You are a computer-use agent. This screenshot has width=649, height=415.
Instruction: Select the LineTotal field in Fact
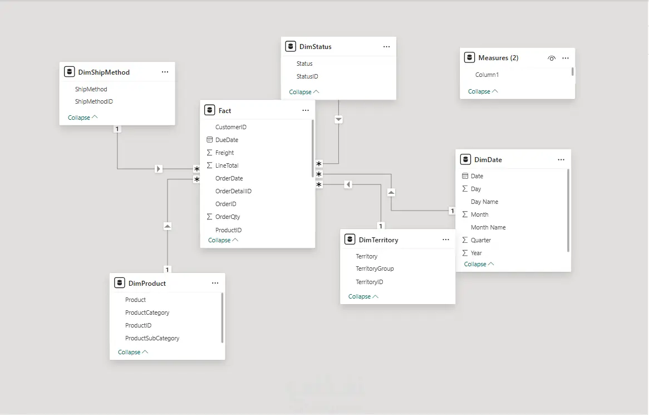point(227,165)
